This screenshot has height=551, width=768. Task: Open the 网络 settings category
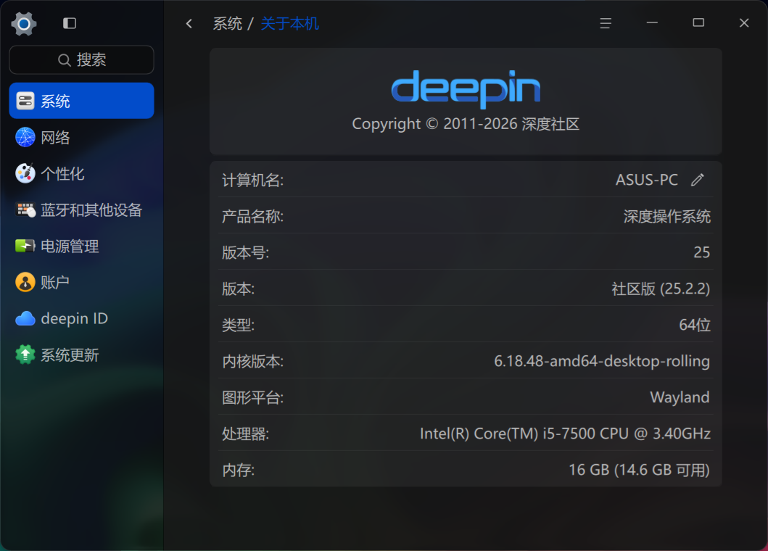click(81, 137)
